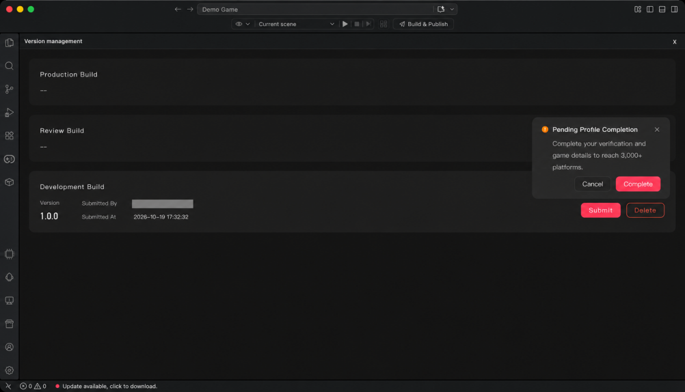Toggle the bottom panel layout icon
The image size is (685, 392).
662,9
